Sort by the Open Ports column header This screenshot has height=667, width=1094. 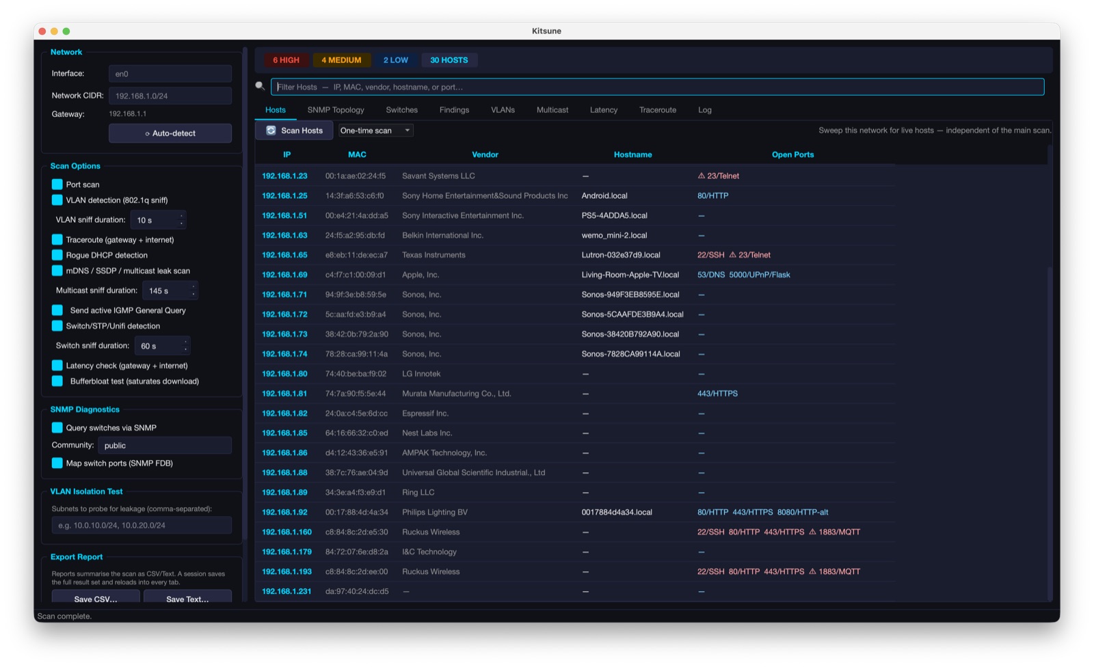pyautogui.click(x=792, y=154)
